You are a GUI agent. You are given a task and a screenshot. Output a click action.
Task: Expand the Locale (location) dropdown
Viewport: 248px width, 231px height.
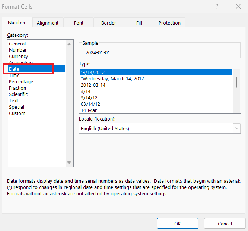coord(236,128)
